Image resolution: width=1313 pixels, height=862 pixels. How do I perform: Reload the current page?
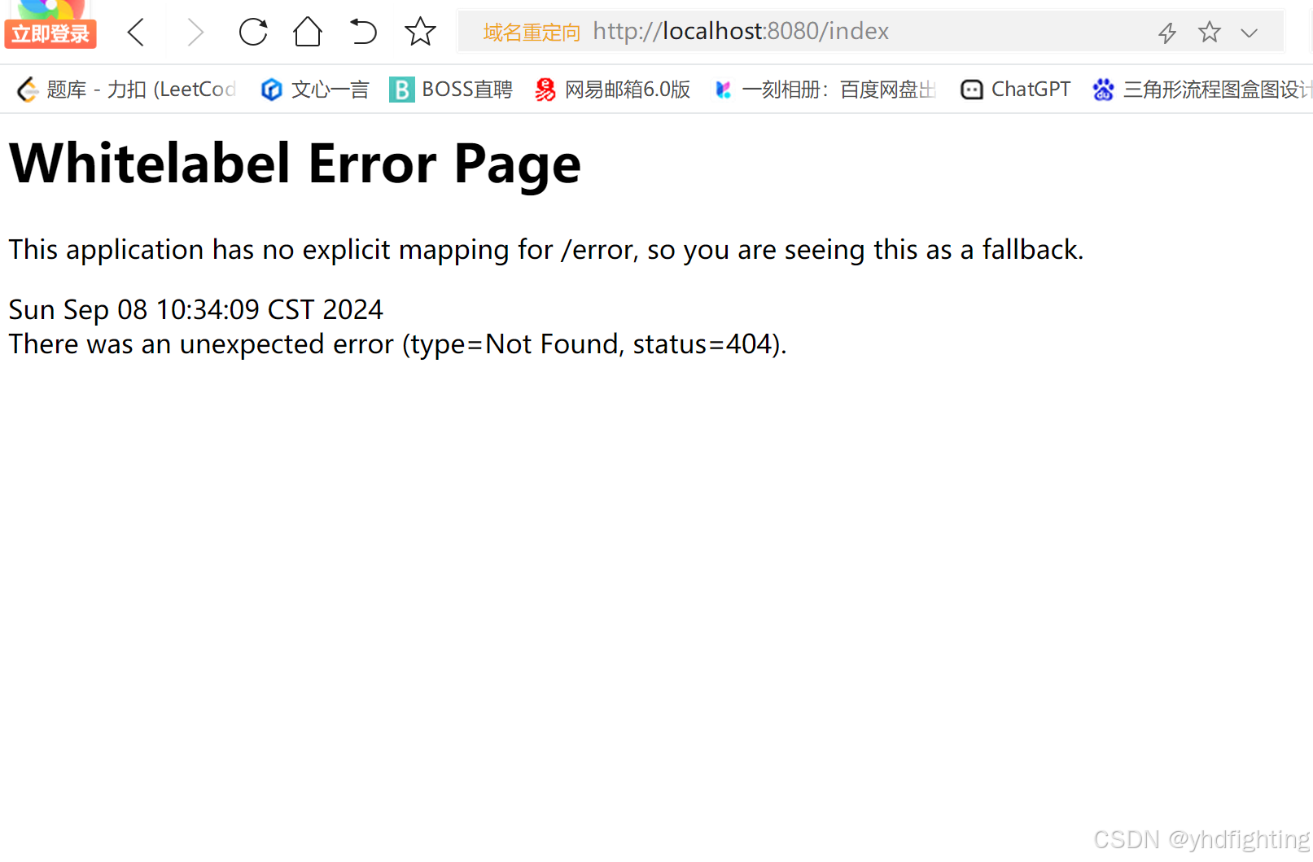click(253, 32)
